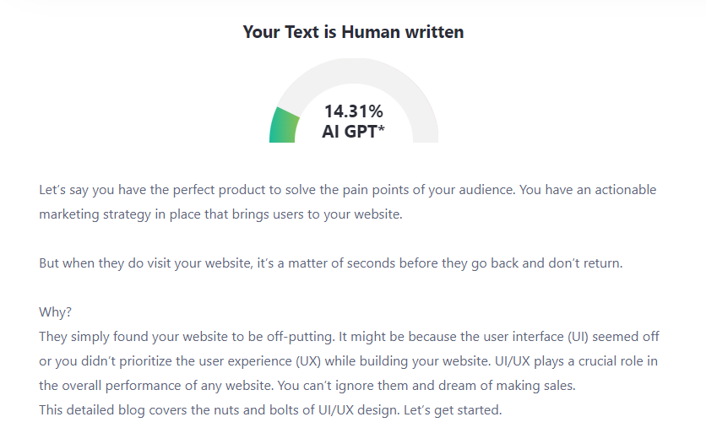Click the line starting "Let's say you have"
This screenshot has width=706, height=444.
pyautogui.click(x=347, y=190)
